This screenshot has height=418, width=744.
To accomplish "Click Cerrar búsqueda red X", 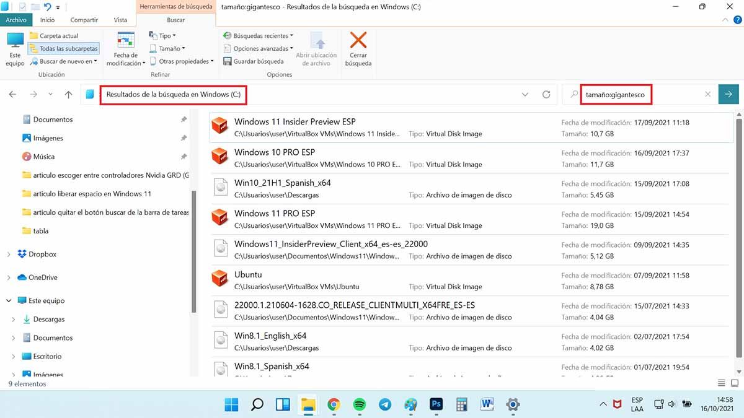I will [358, 50].
